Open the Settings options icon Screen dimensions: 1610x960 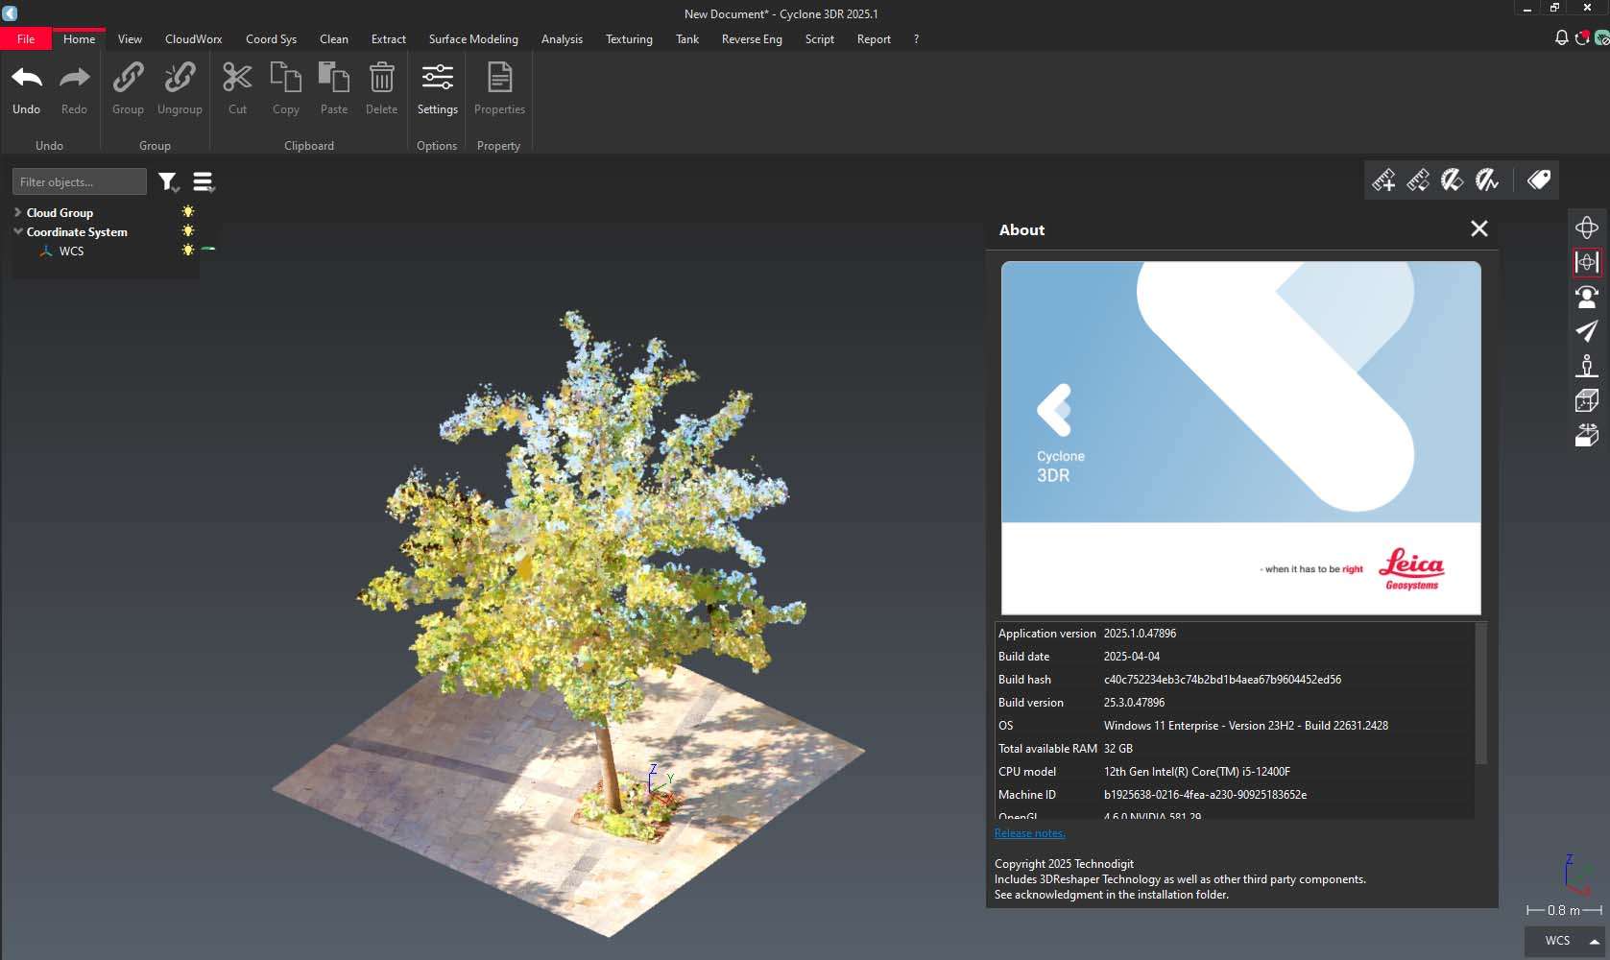[x=437, y=79]
